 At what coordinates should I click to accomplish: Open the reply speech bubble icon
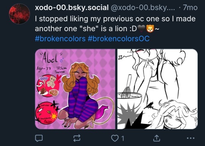39,138
